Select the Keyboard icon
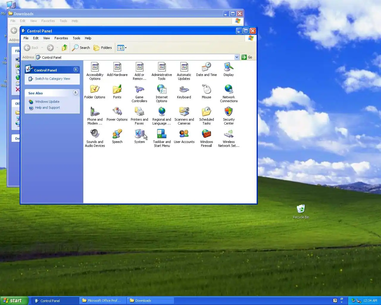Viewport: 381px width, 305px height. click(184, 92)
